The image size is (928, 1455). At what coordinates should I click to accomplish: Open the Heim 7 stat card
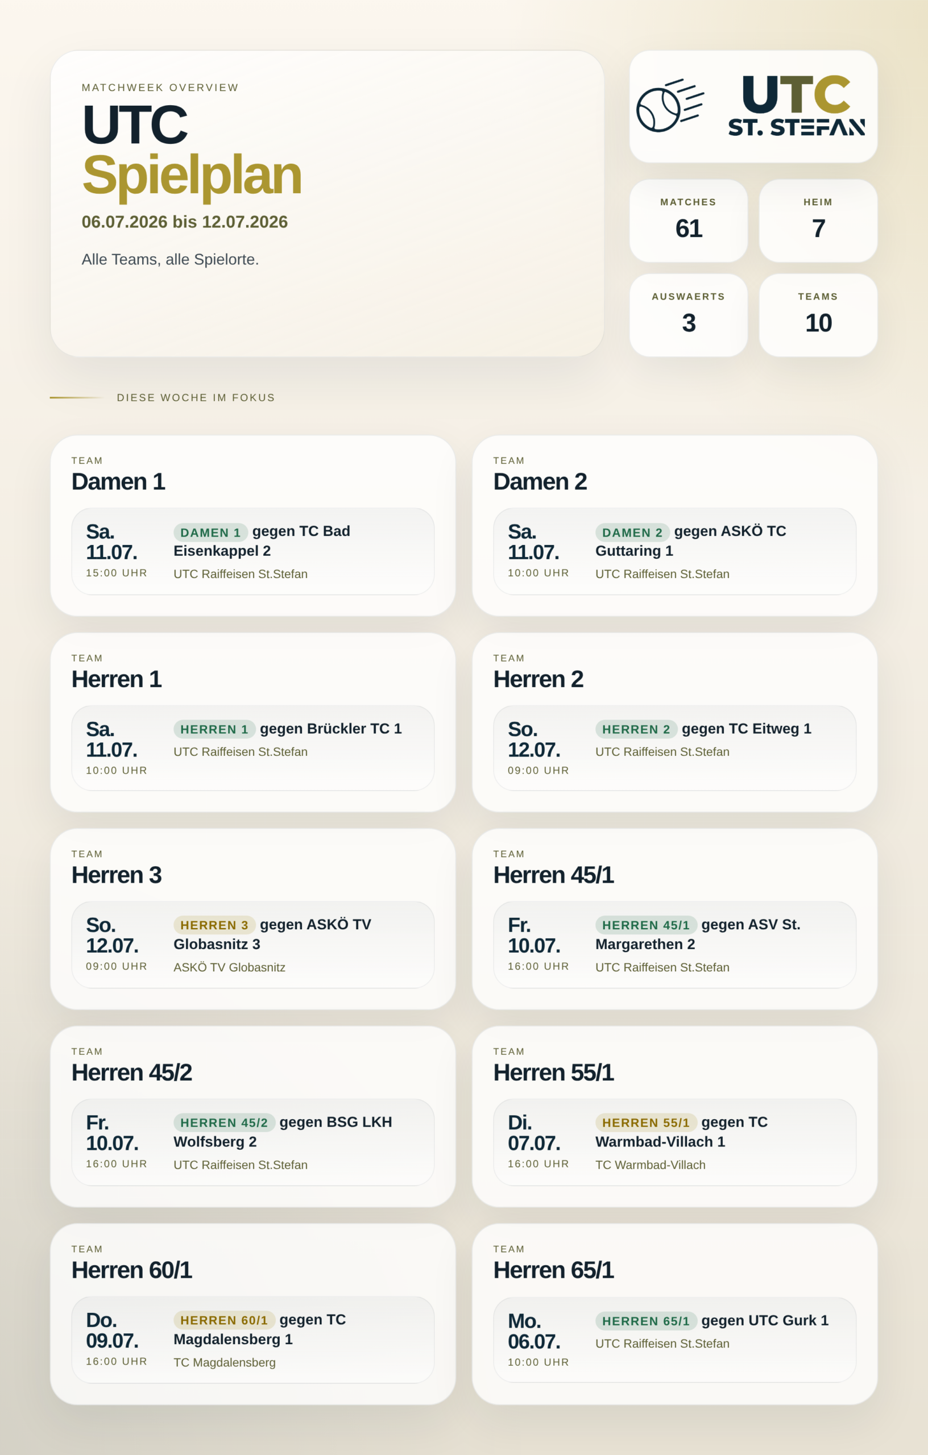pos(818,221)
